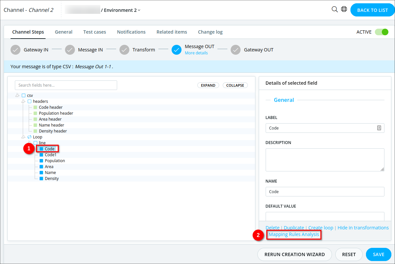Click the Gateway OUT step check circle
Image resolution: width=395 pixels, height=264 pixels.
click(236, 50)
